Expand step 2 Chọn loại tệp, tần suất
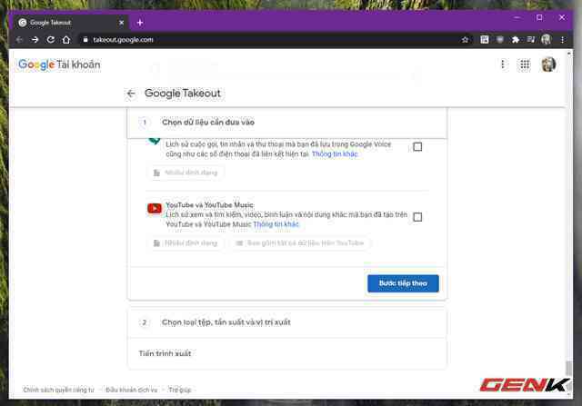Viewport: 582px width, 406px height. pos(287,322)
